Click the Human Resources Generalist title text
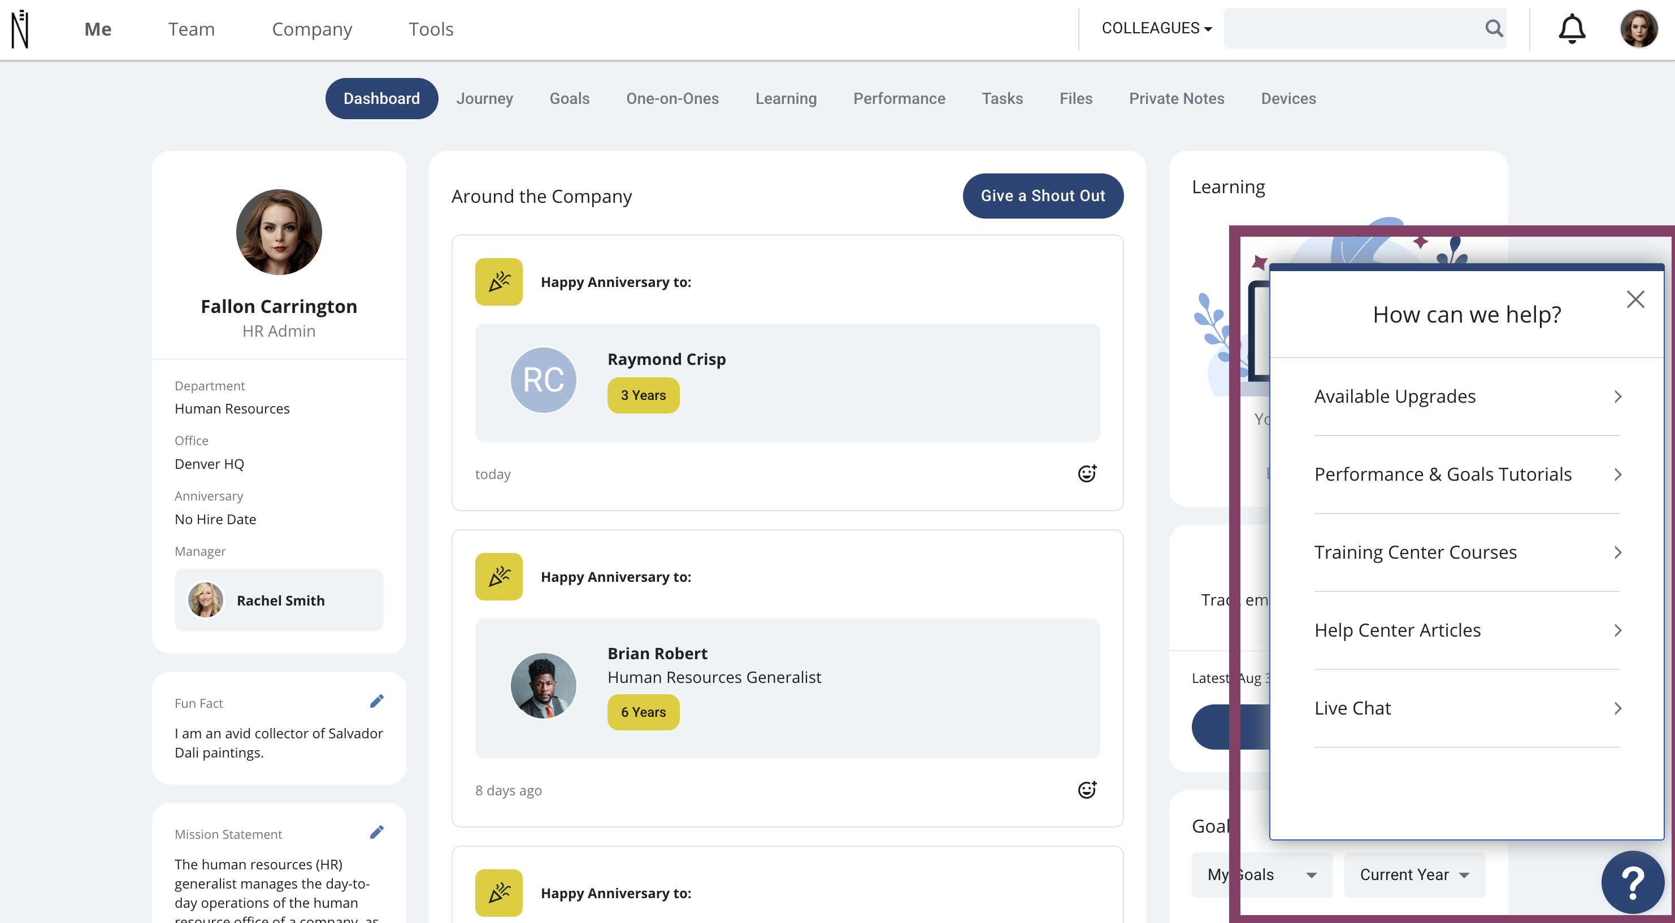 (714, 677)
